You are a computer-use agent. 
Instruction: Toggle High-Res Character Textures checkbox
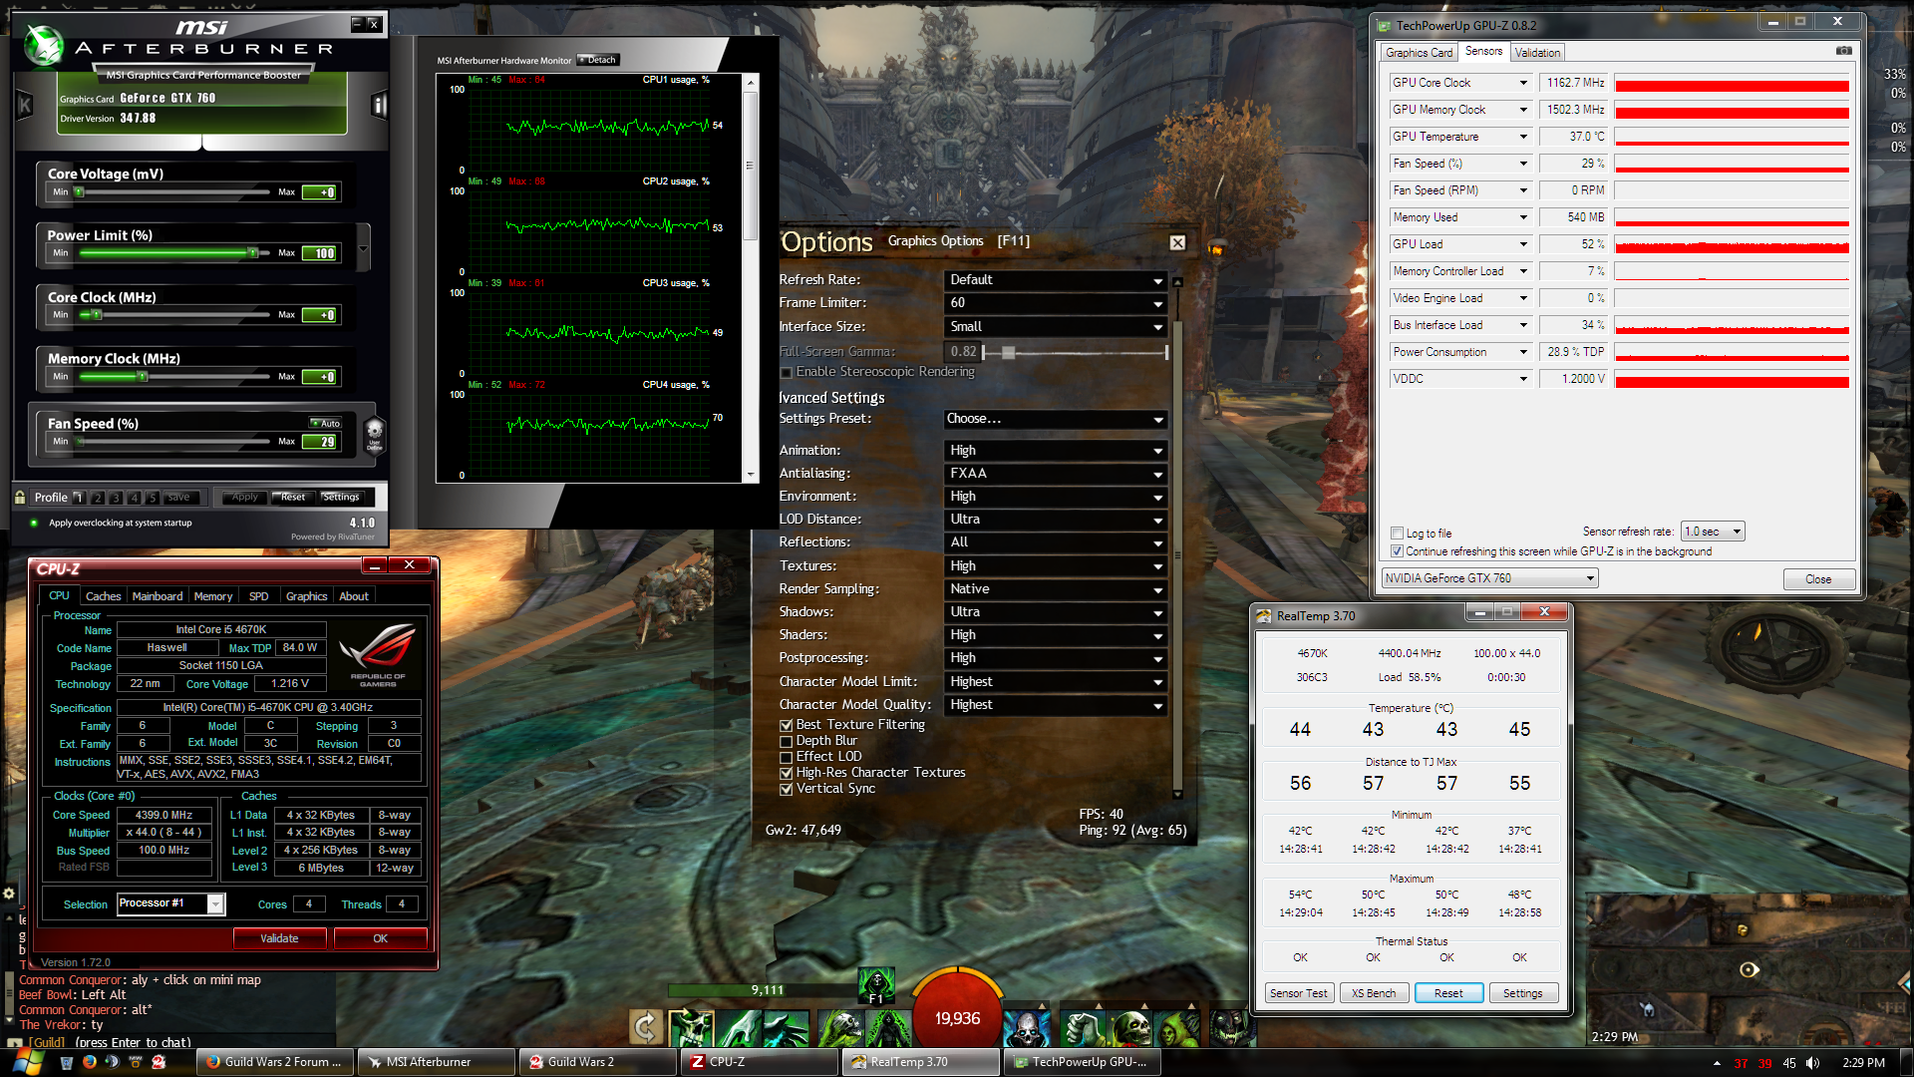coord(787,773)
